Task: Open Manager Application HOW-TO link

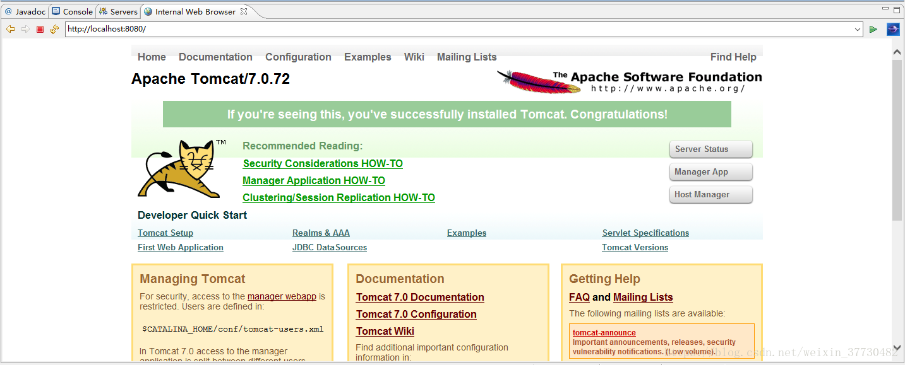Action: [x=314, y=180]
